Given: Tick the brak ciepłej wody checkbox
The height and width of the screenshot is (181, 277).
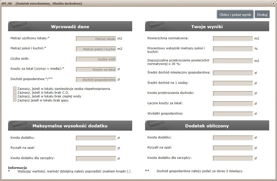Looking at the screenshot, I should point(15,96).
